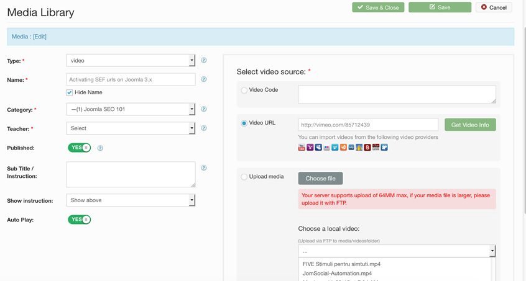Click the 64MM upload limit warning message
The image size is (526, 281).
click(397, 199)
